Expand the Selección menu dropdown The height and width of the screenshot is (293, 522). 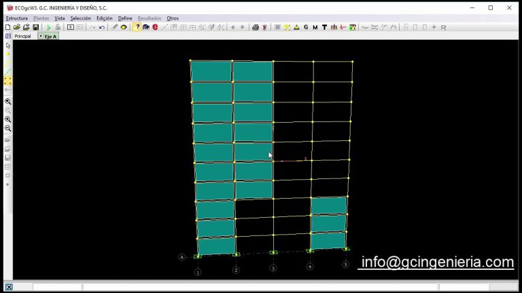click(80, 18)
